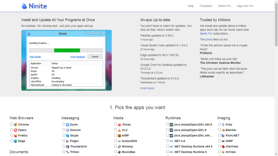Viewport: 278px width, 156px height.
Task: Click the Ninite installer screenshot image
Action: (67, 60)
